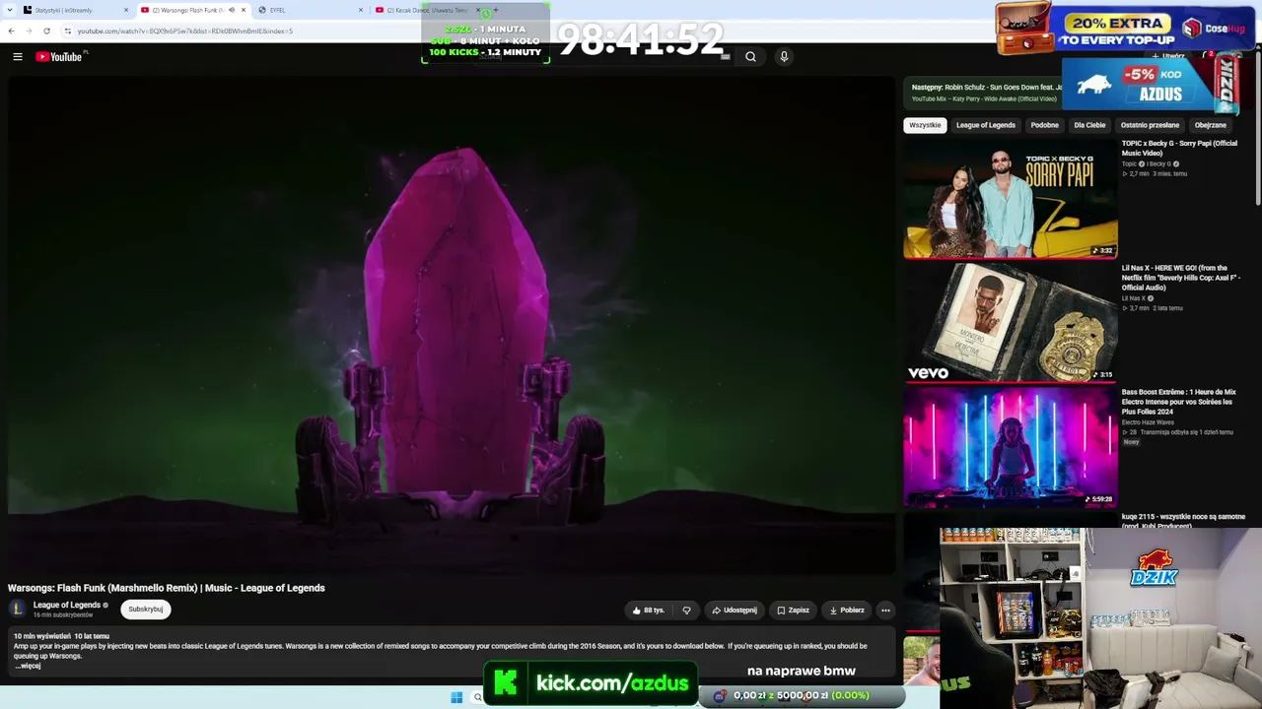Image resolution: width=1262 pixels, height=709 pixels.
Task: Open site information icon in address bar
Action: pos(67,31)
